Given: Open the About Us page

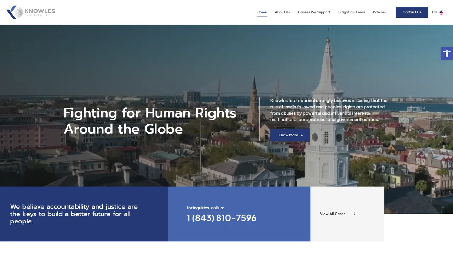Looking at the screenshot, I should pos(282,12).
